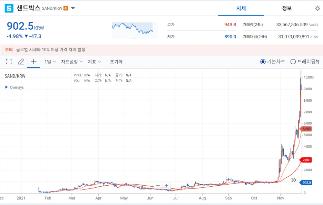323x205 pixels.
Task: Open the 지표 indicators dropdown
Action: (94, 62)
